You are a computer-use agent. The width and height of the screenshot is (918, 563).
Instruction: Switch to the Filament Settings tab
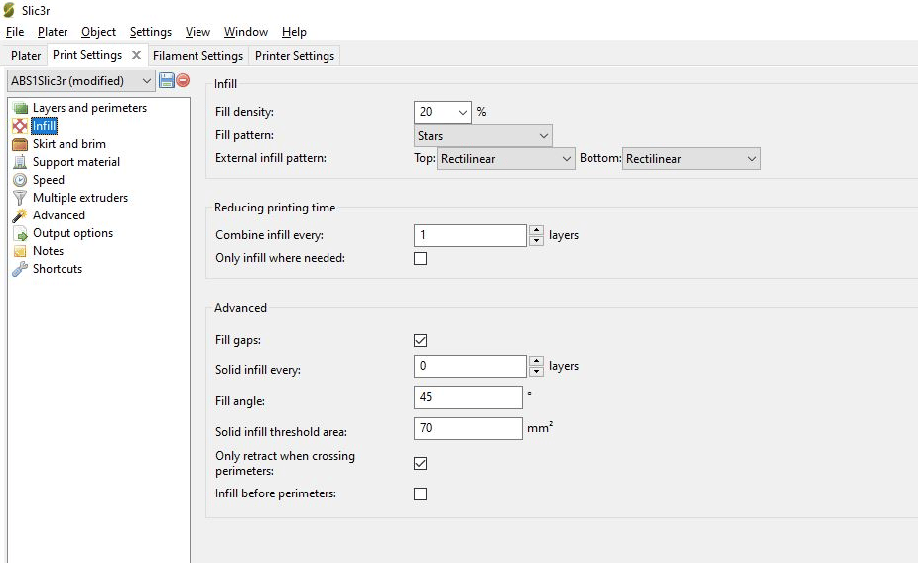coord(197,55)
